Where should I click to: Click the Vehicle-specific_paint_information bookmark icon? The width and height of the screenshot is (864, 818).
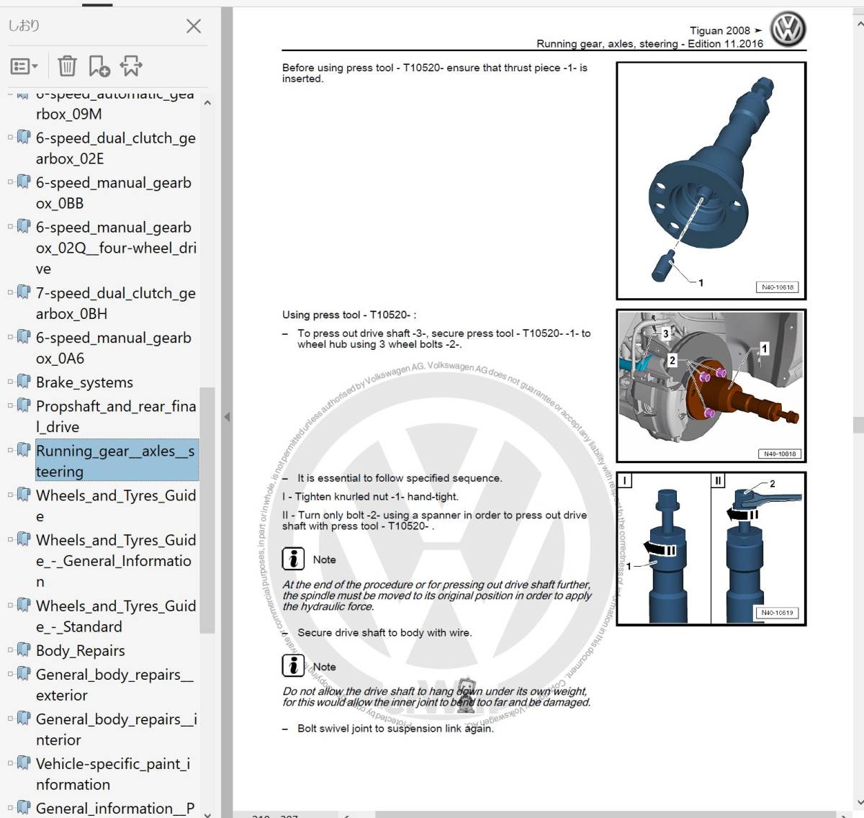(24, 762)
